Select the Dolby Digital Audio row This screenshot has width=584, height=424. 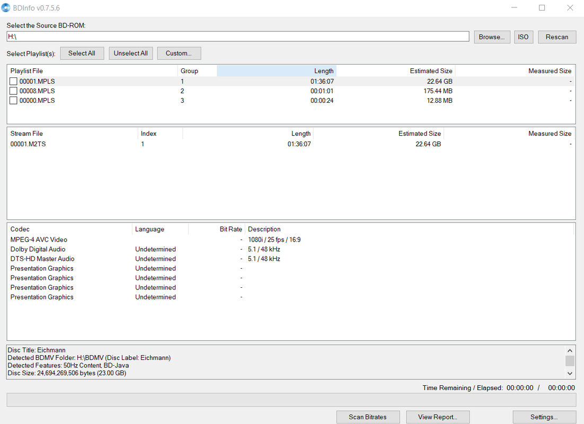291,249
